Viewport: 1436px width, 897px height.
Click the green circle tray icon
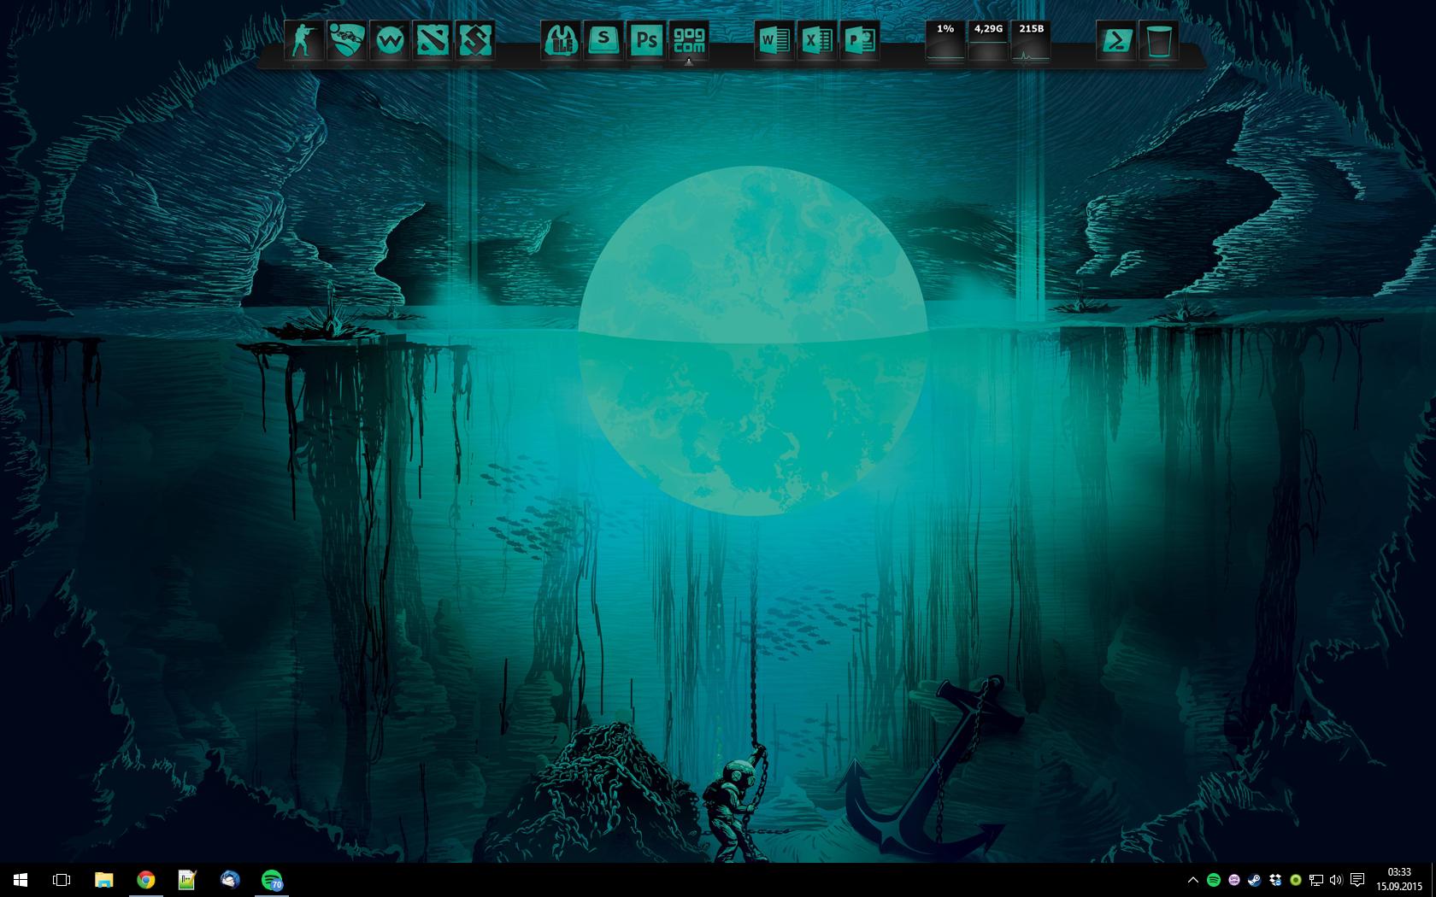1296,880
